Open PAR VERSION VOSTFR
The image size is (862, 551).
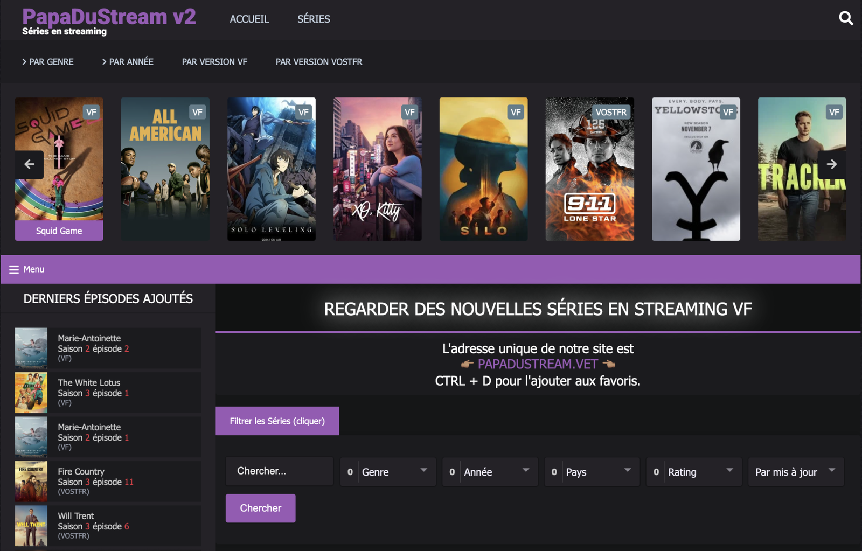319,62
